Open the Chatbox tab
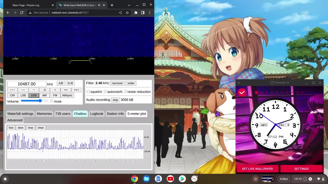Viewport: 328px width, 184px height. (x=80, y=114)
